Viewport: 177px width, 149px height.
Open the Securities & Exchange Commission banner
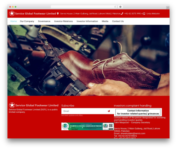coord(87,126)
